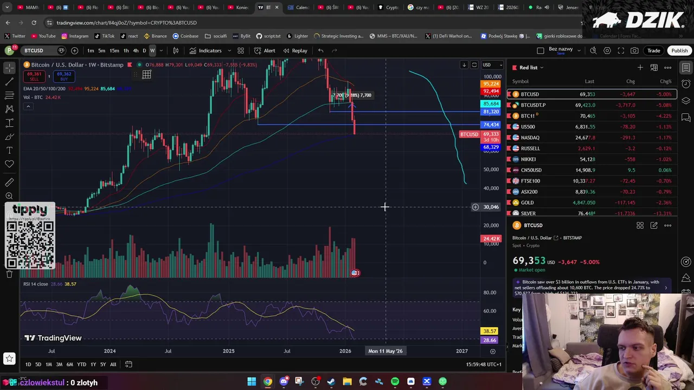Open the indicator templates grid icon

point(241,50)
